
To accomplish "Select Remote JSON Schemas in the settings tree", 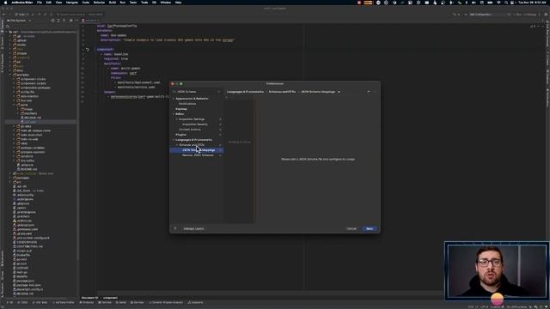I will tap(198, 155).
